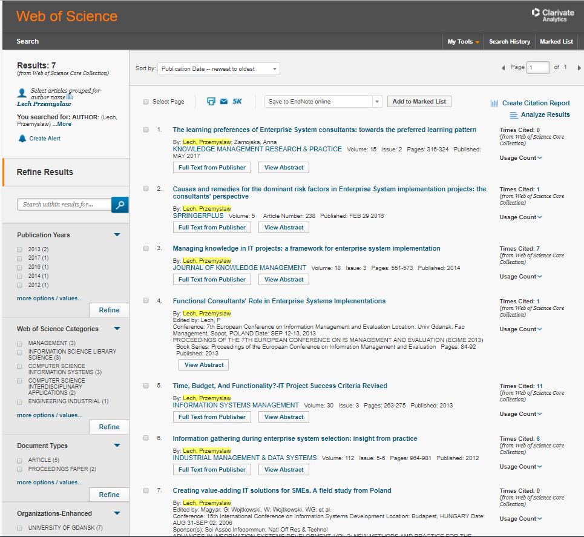Viewport: 584px width, 537px height.
Task: Click the ...More link after search query
Action: [62, 124]
